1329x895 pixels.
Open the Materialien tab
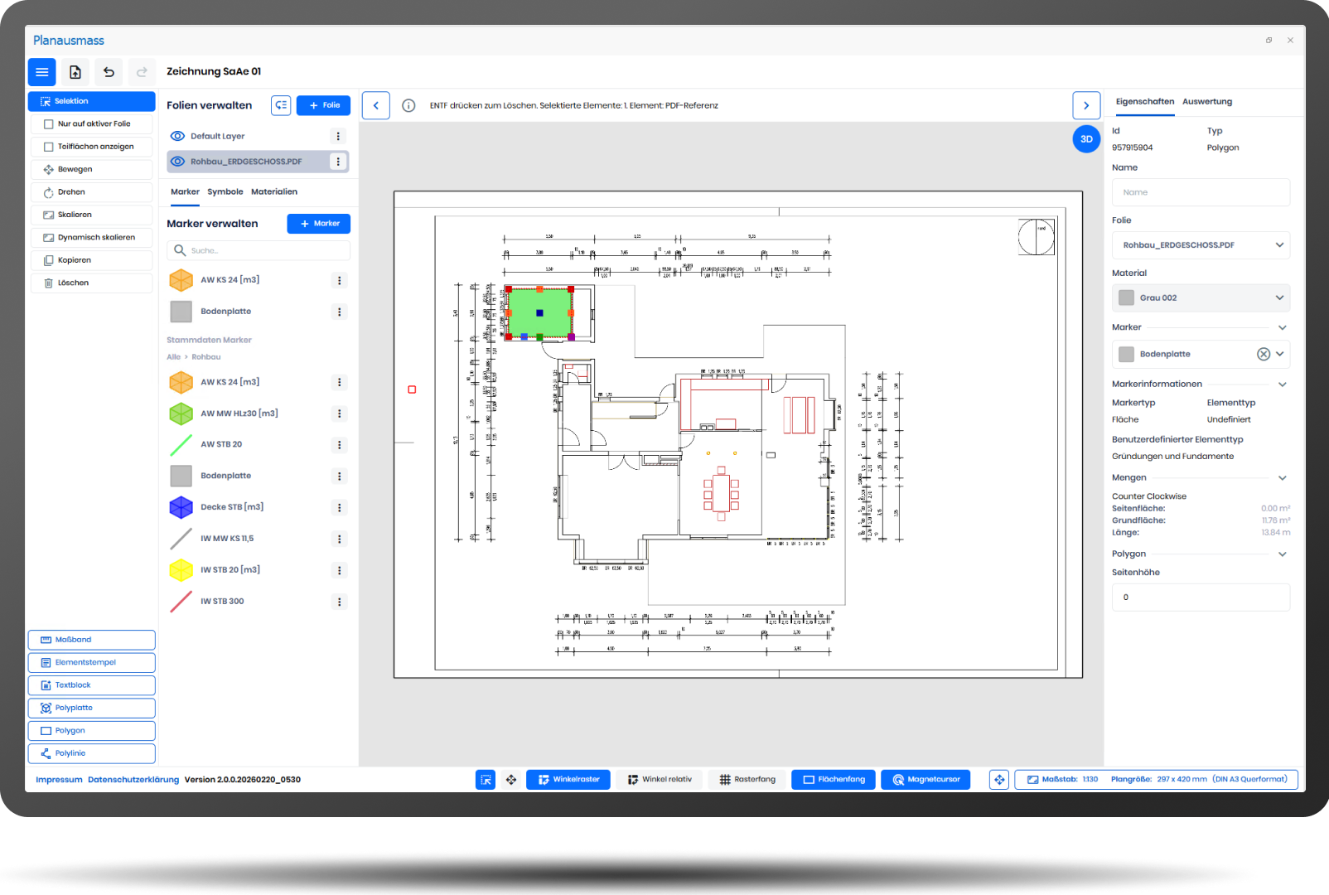[274, 192]
